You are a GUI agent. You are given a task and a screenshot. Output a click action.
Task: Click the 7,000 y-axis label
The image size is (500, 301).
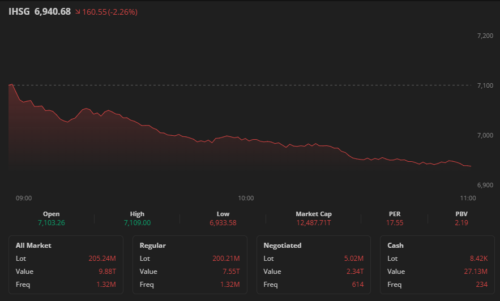click(485, 135)
